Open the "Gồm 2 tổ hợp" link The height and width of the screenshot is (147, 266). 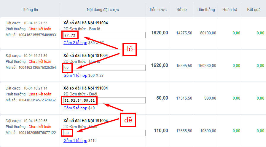click(x=75, y=43)
